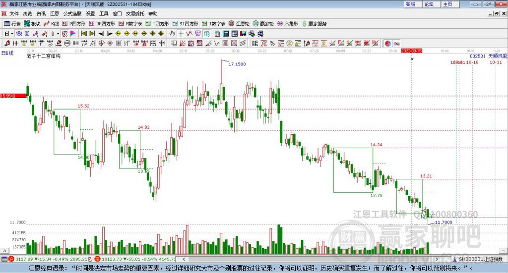Open the 交易委托 menu
This screenshot has width=508, height=273.
click(135, 13)
